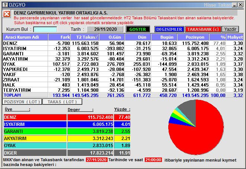Image resolution: width=246 pixels, height=169 pixels.
Task: Sort by the T2 Takas column header
Action: click(86, 37)
